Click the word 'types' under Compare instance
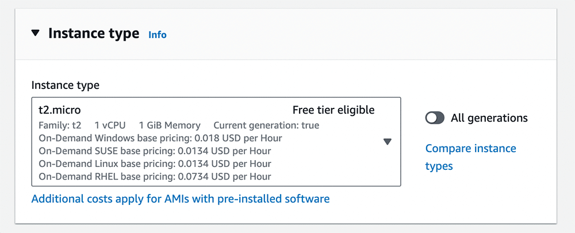Image resolution: width=575 pixels, height=233 pixels. click(439, 166)
